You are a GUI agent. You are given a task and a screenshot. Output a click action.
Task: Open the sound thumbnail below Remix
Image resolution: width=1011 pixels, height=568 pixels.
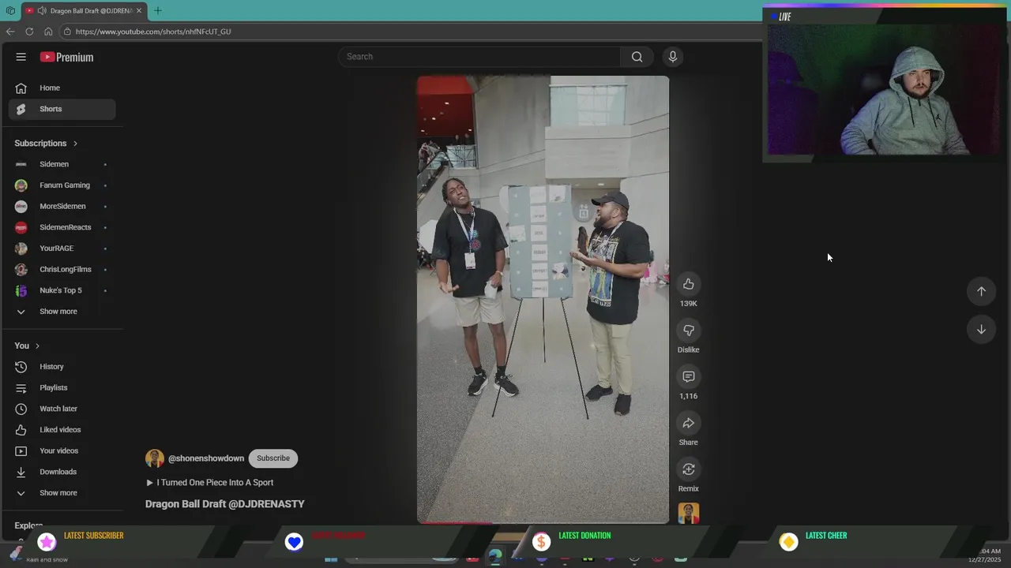click(689, 514)
